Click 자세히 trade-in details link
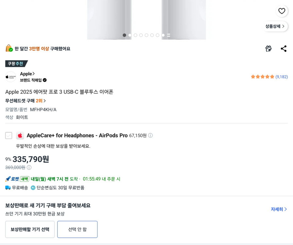This screenshot has width=293, height=245. (x=279, y=209)
